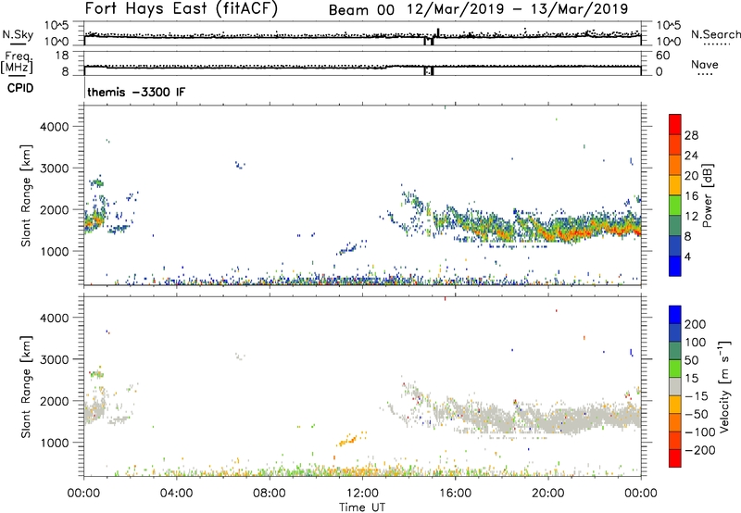The image size is (741, 513).
Task: Click the "Fort Hays East (fitACF)" title
Action: pos(181,9)
